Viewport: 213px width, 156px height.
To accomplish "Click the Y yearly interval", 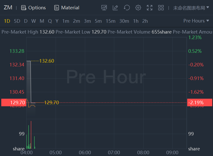I will [x=57, y=21].
